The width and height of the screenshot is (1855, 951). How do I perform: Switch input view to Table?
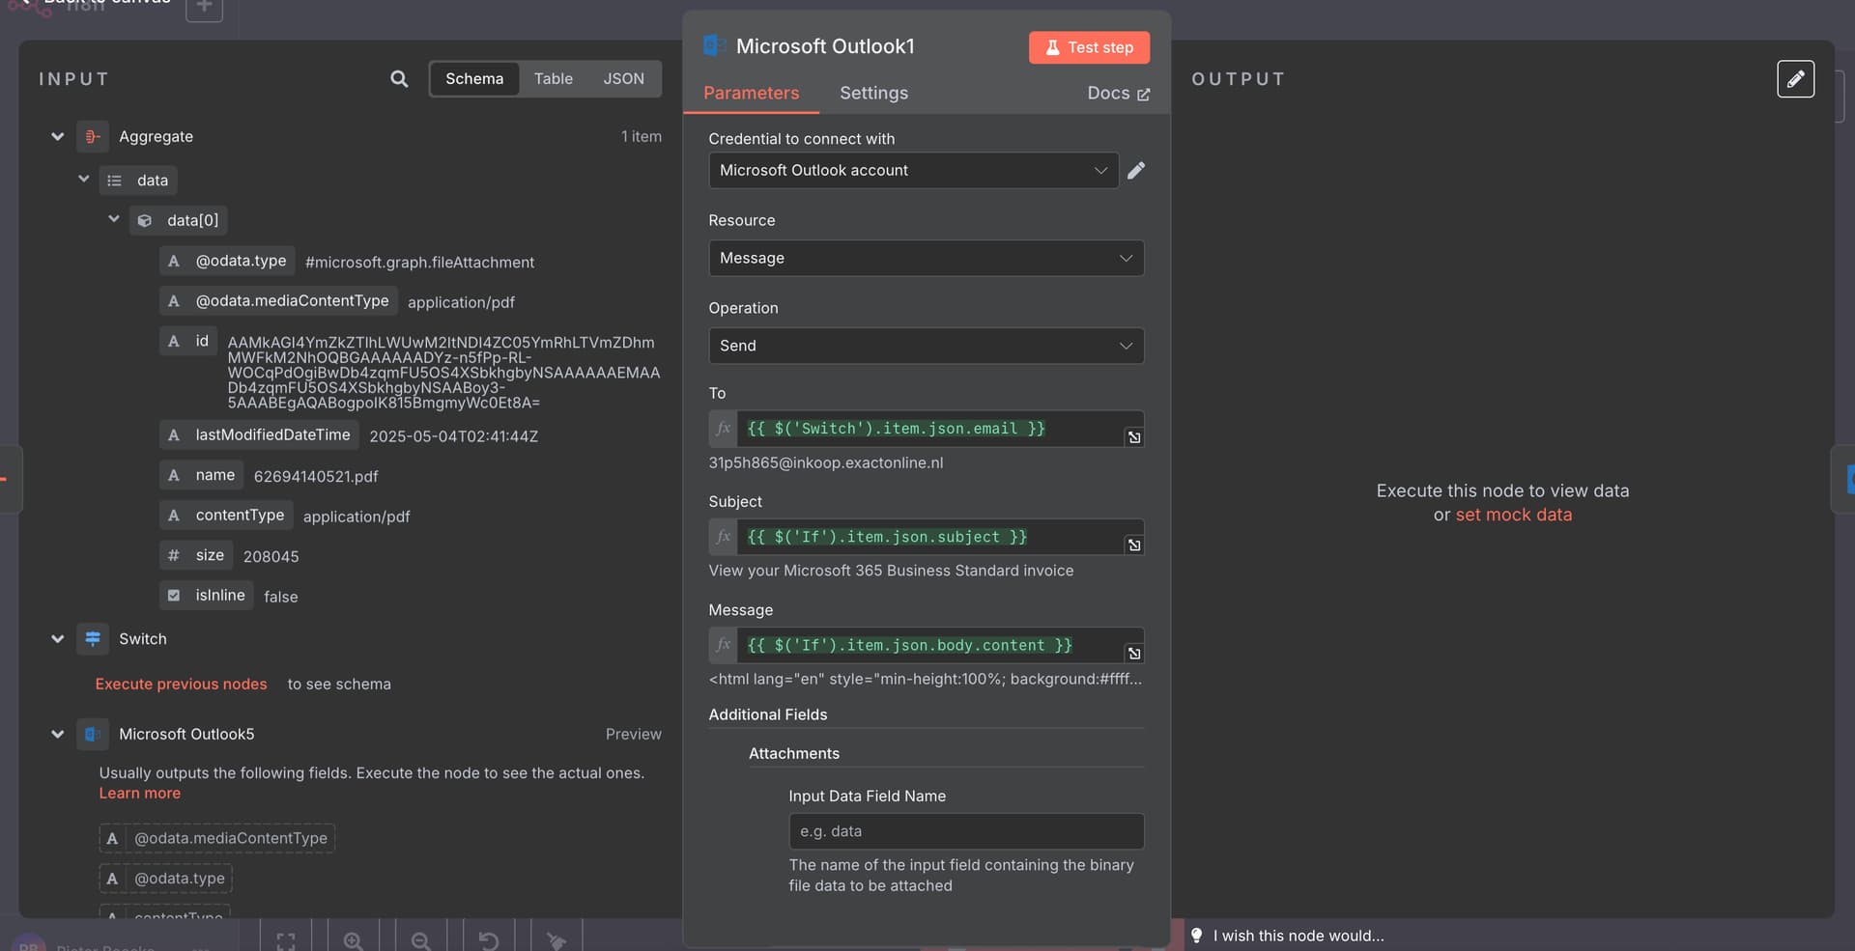[554, 79]
